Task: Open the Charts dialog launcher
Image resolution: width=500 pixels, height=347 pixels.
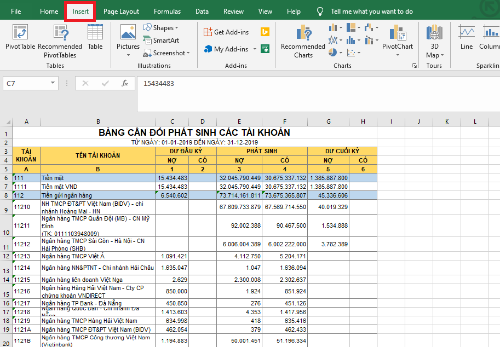Action: click(414, 66)
